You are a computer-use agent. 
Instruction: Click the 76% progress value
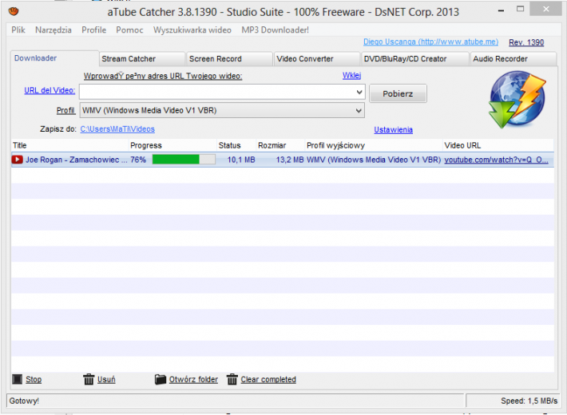click(138, 160)
